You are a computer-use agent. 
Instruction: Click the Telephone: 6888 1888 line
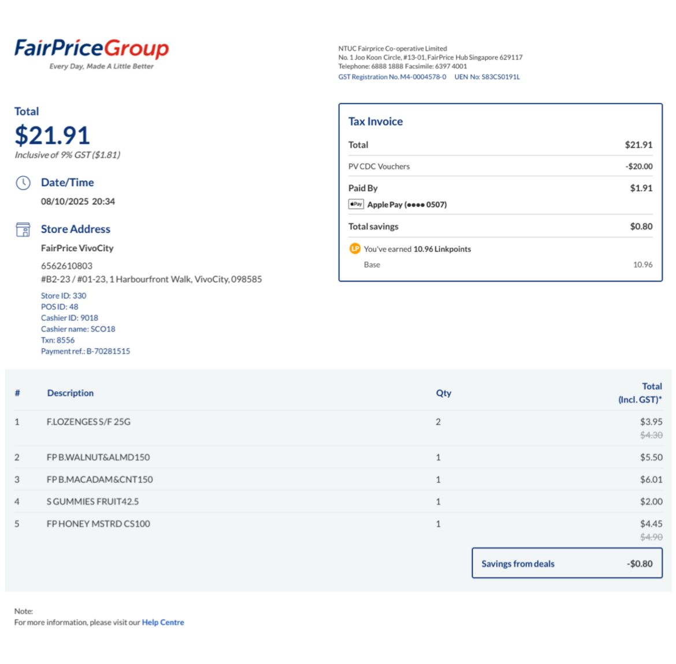coord(402,66)
